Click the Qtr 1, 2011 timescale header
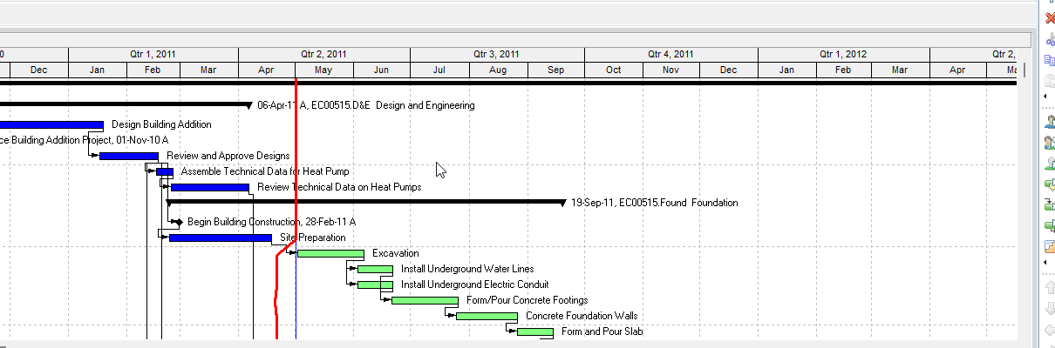Image resolution: width=1055 pixels, height=348 pixels. pyautogui.click(x=153, y=54)
